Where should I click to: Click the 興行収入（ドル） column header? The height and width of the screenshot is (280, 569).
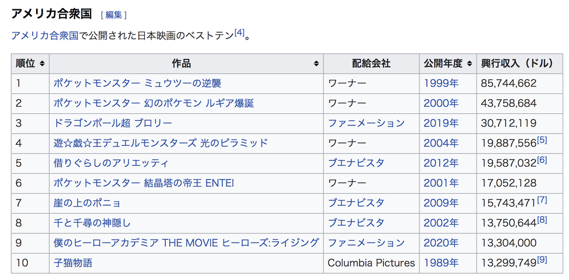(x=516, y=64)
